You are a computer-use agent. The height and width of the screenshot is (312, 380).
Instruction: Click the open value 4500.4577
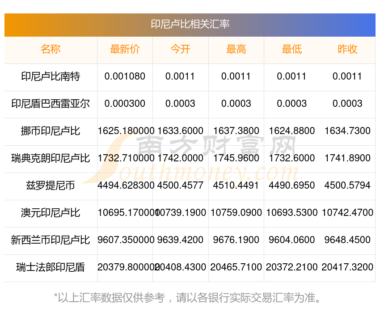[180, 186]
